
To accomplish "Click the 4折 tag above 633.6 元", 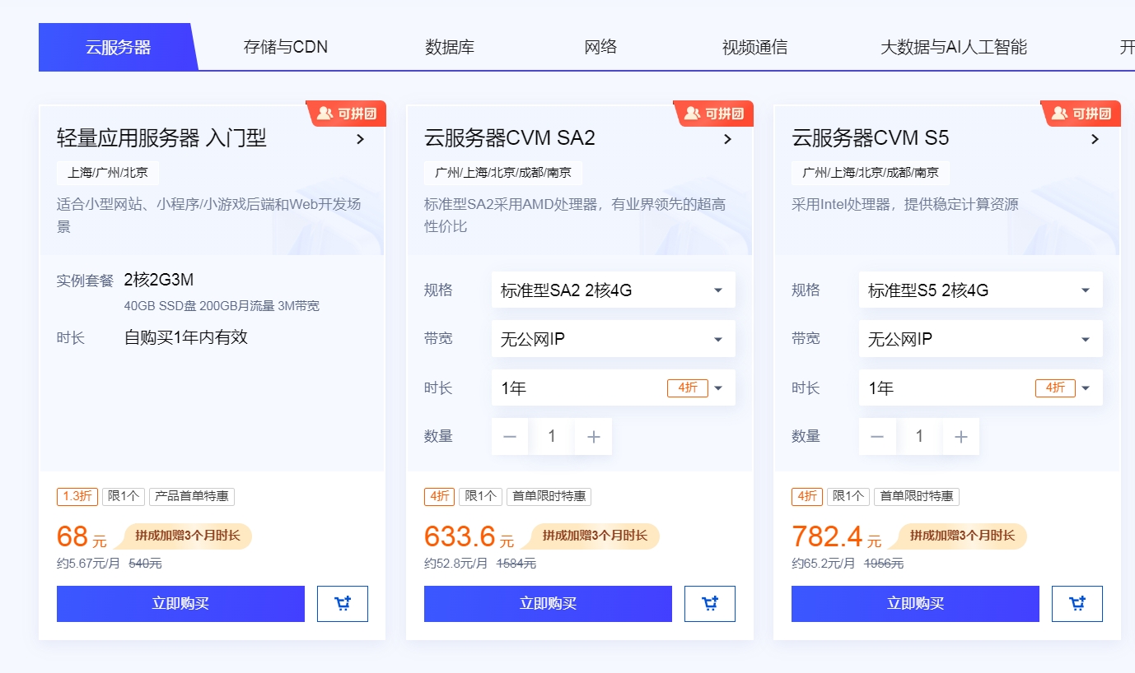I will [439, 497].
